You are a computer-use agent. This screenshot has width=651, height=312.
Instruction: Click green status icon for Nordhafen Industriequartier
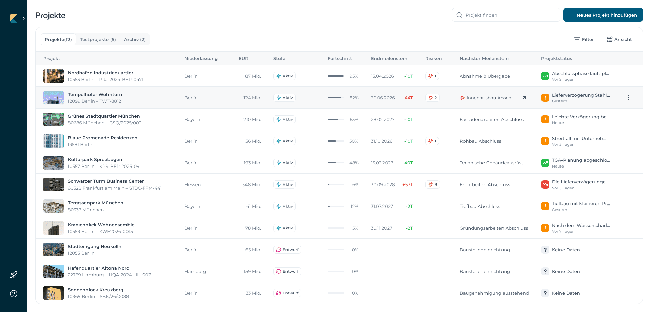pyautogui.click(x=545, y=76)
